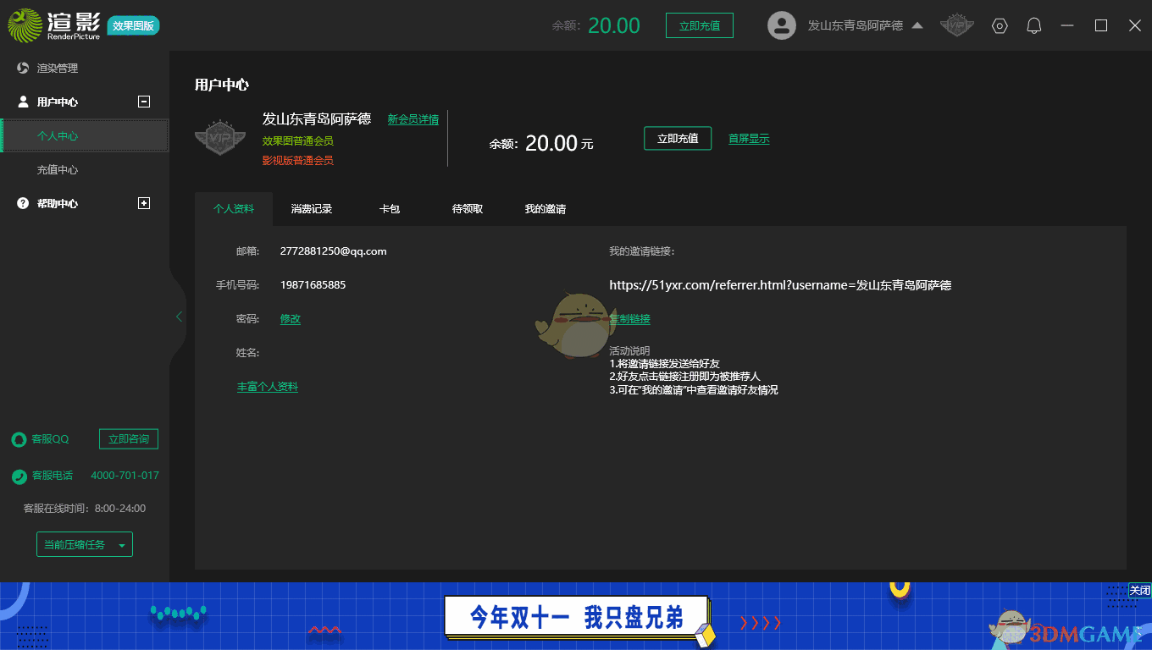Viewport: 1152px width, 650px height.
Task: Close the 双十一 banner ad
Action: point(1141,591)
